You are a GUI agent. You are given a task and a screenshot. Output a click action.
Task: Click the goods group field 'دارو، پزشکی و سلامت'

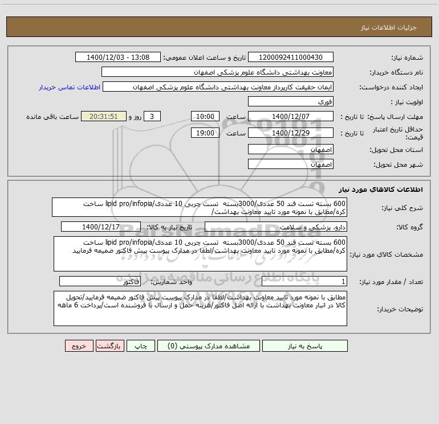click(276, 227)
